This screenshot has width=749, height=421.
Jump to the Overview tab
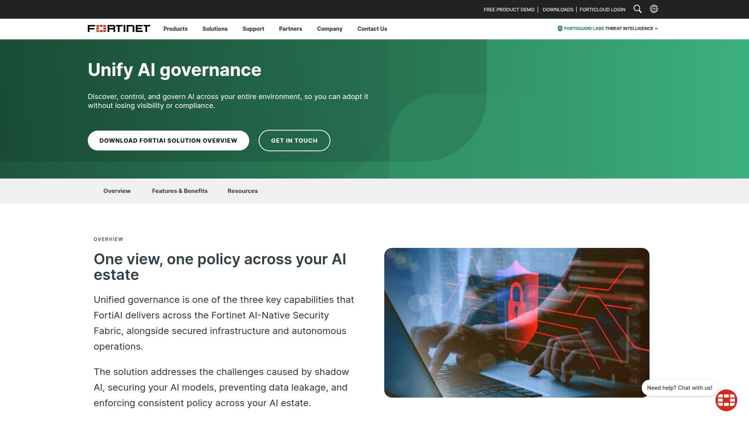pos(117,191)
